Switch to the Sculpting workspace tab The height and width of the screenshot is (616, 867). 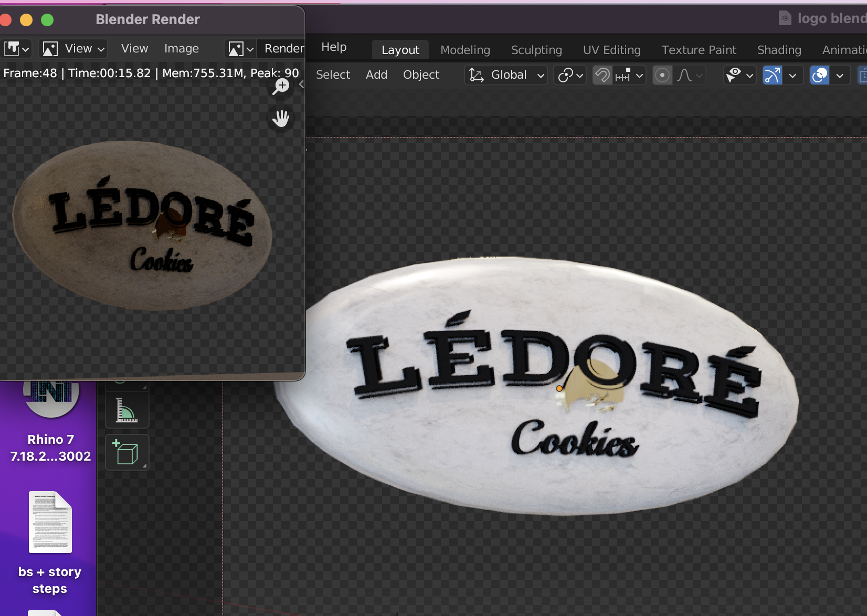[x=536, y=50]
